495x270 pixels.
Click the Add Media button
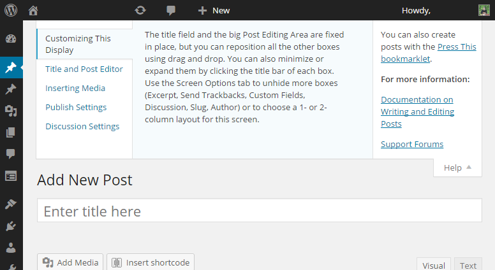[x=71, y=262]
